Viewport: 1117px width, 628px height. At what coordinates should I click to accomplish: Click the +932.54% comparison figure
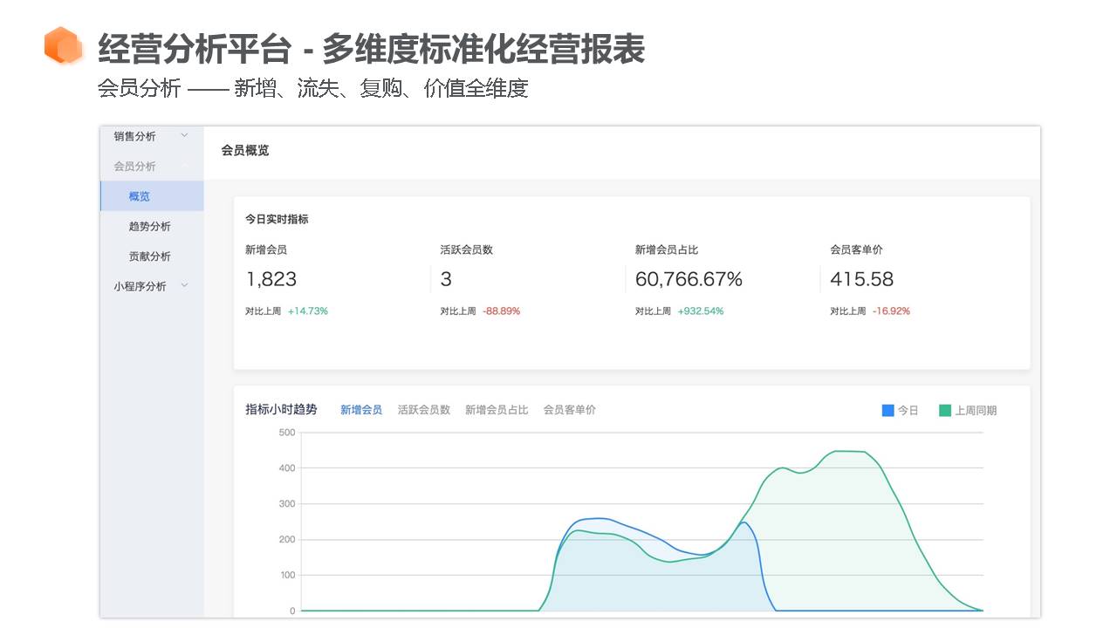point(701,311)
